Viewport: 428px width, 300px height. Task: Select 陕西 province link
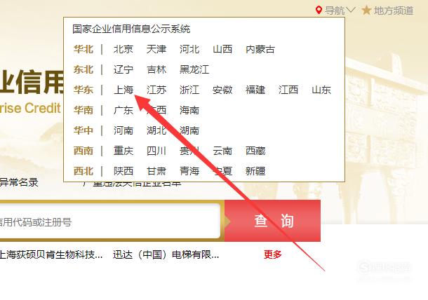(123, 171)
